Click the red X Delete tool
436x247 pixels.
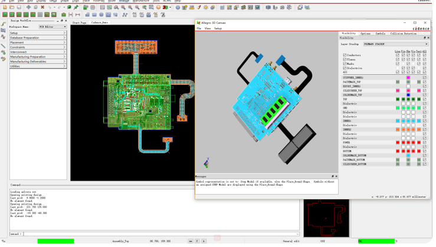point(42,8)
